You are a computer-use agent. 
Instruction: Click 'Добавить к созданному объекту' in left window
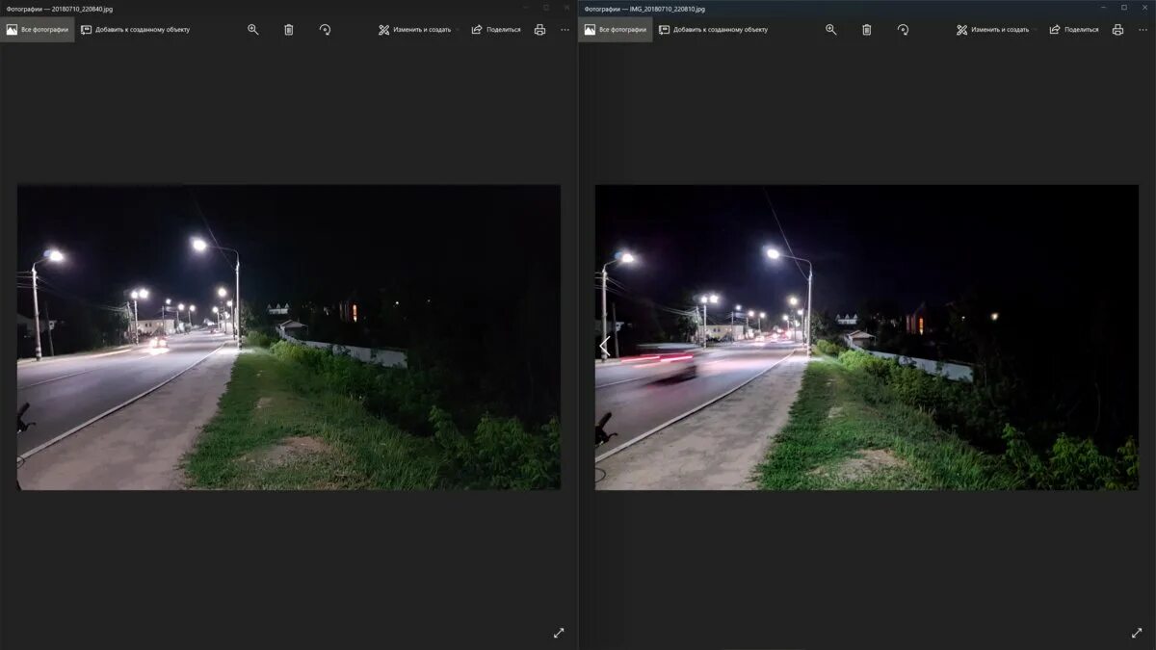pyautogui.click(x=135, y=30)
